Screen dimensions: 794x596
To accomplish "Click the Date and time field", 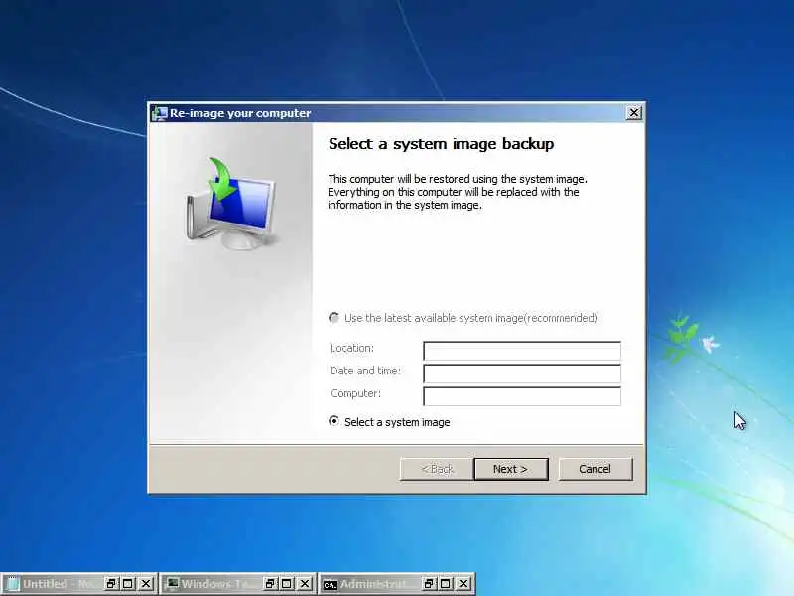I will (522, 373).
